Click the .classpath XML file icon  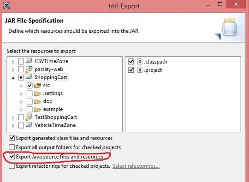point(140,61)
